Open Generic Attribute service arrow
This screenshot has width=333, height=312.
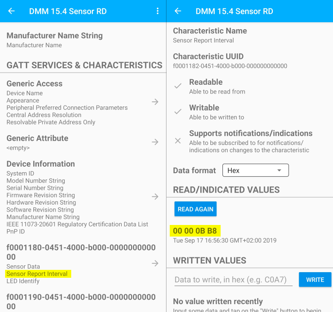click(155, 142)
